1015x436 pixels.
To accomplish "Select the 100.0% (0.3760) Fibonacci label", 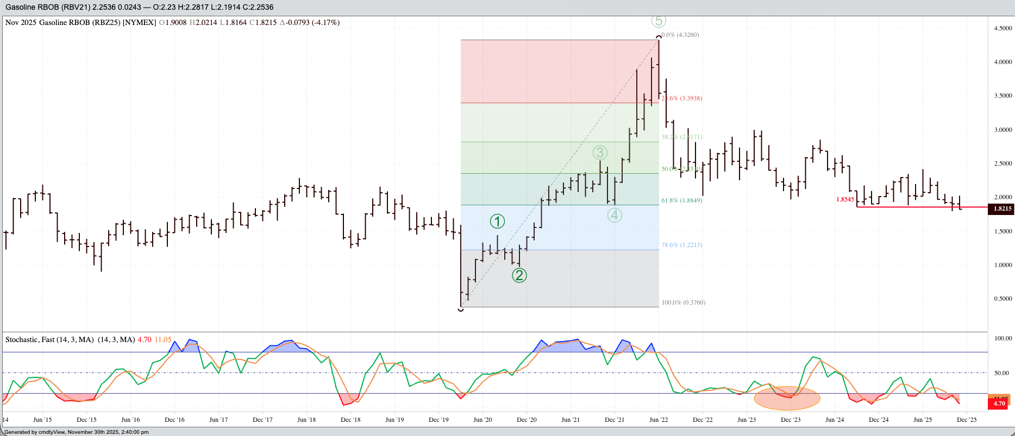I will pos(683,302).
